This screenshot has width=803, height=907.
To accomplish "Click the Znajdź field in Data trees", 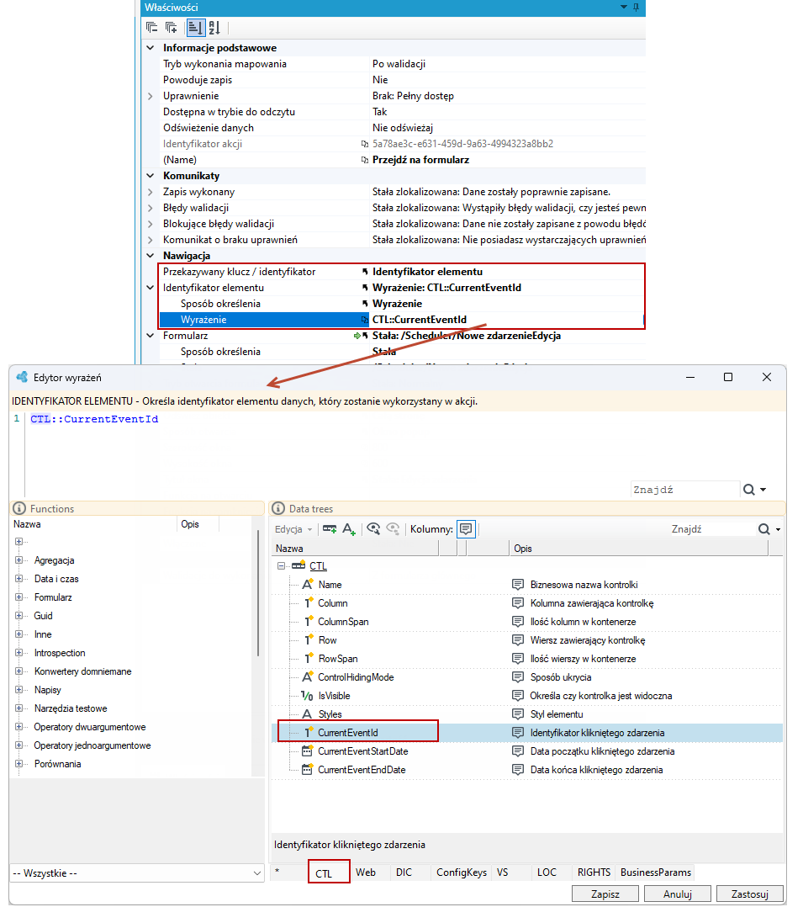I will [x=712, y=529].
